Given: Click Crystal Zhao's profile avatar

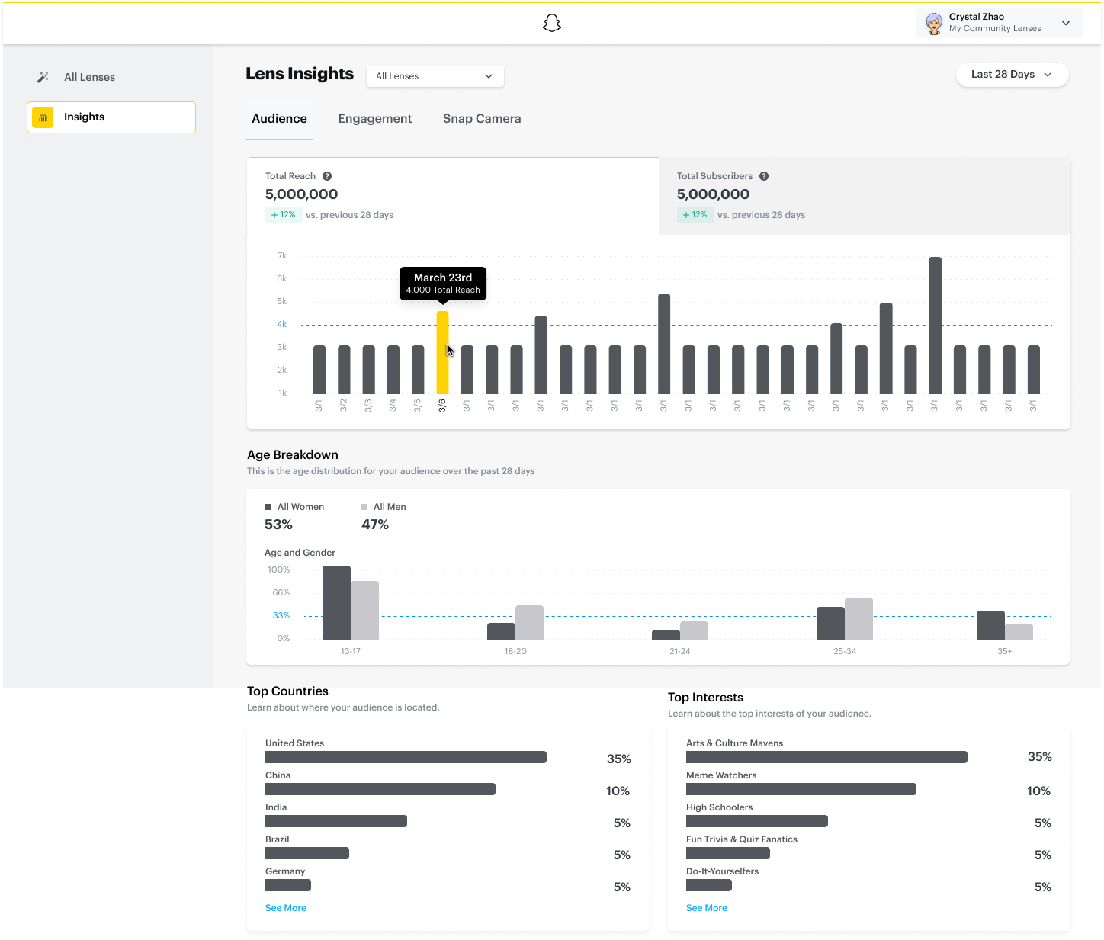Looking at the screenshot, I should tap(933, 23).
